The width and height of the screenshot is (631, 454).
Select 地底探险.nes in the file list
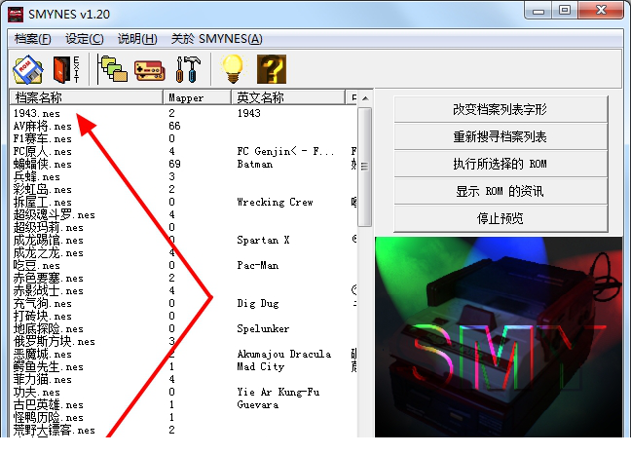coord(49,329)
